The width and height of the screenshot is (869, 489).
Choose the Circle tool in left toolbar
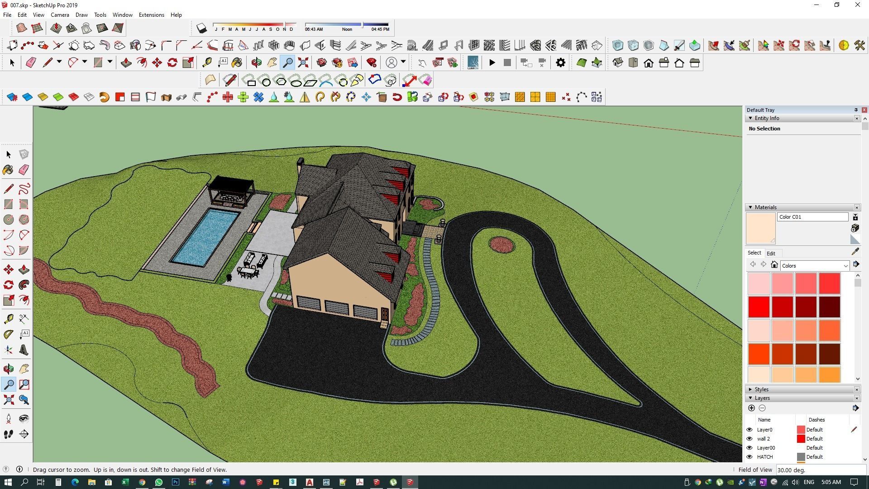9,220
